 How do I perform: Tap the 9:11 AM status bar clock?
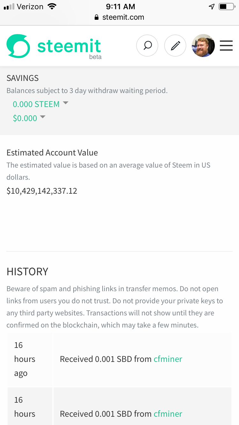120,6
